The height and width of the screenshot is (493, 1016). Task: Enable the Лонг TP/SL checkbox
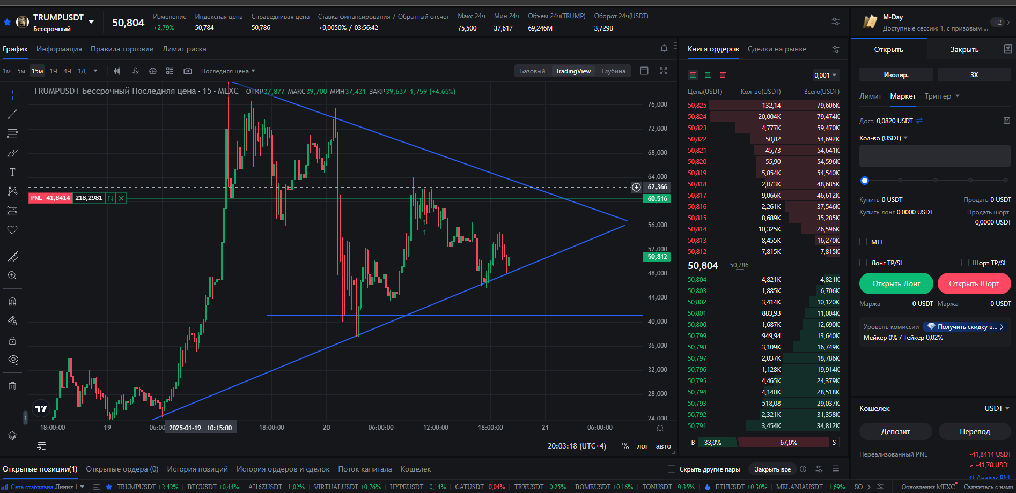point(863,263)
